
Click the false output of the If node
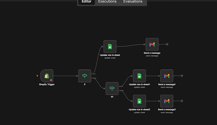pos(91,78)
